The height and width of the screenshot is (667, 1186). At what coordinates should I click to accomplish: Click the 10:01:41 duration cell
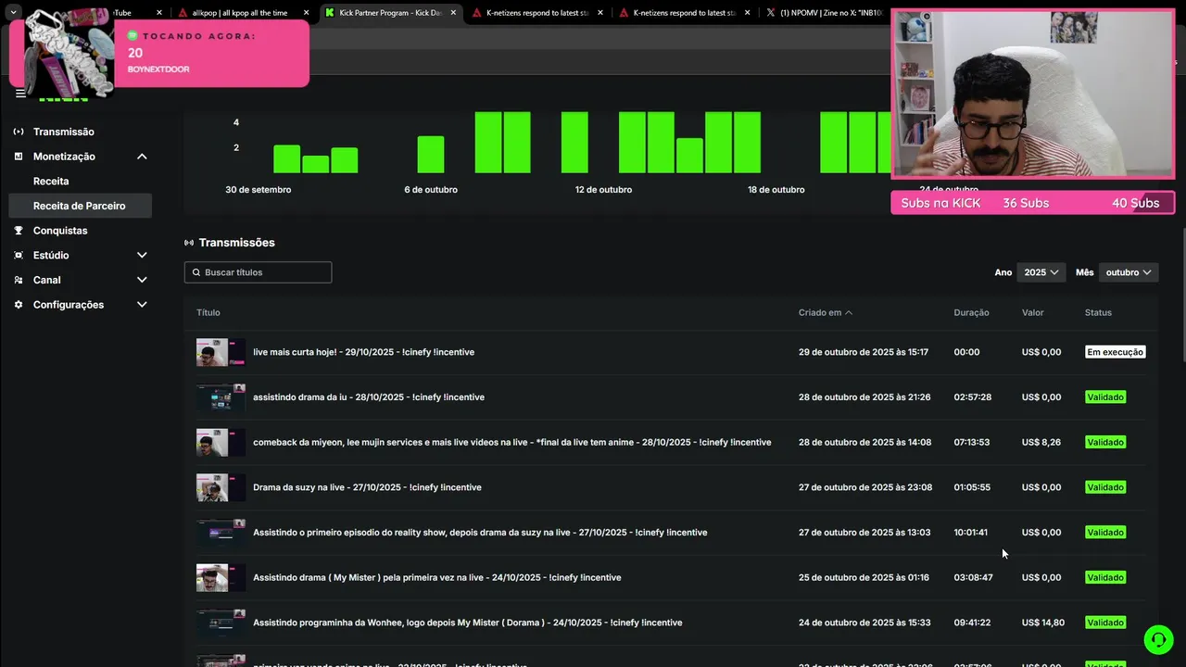(971, 533)
